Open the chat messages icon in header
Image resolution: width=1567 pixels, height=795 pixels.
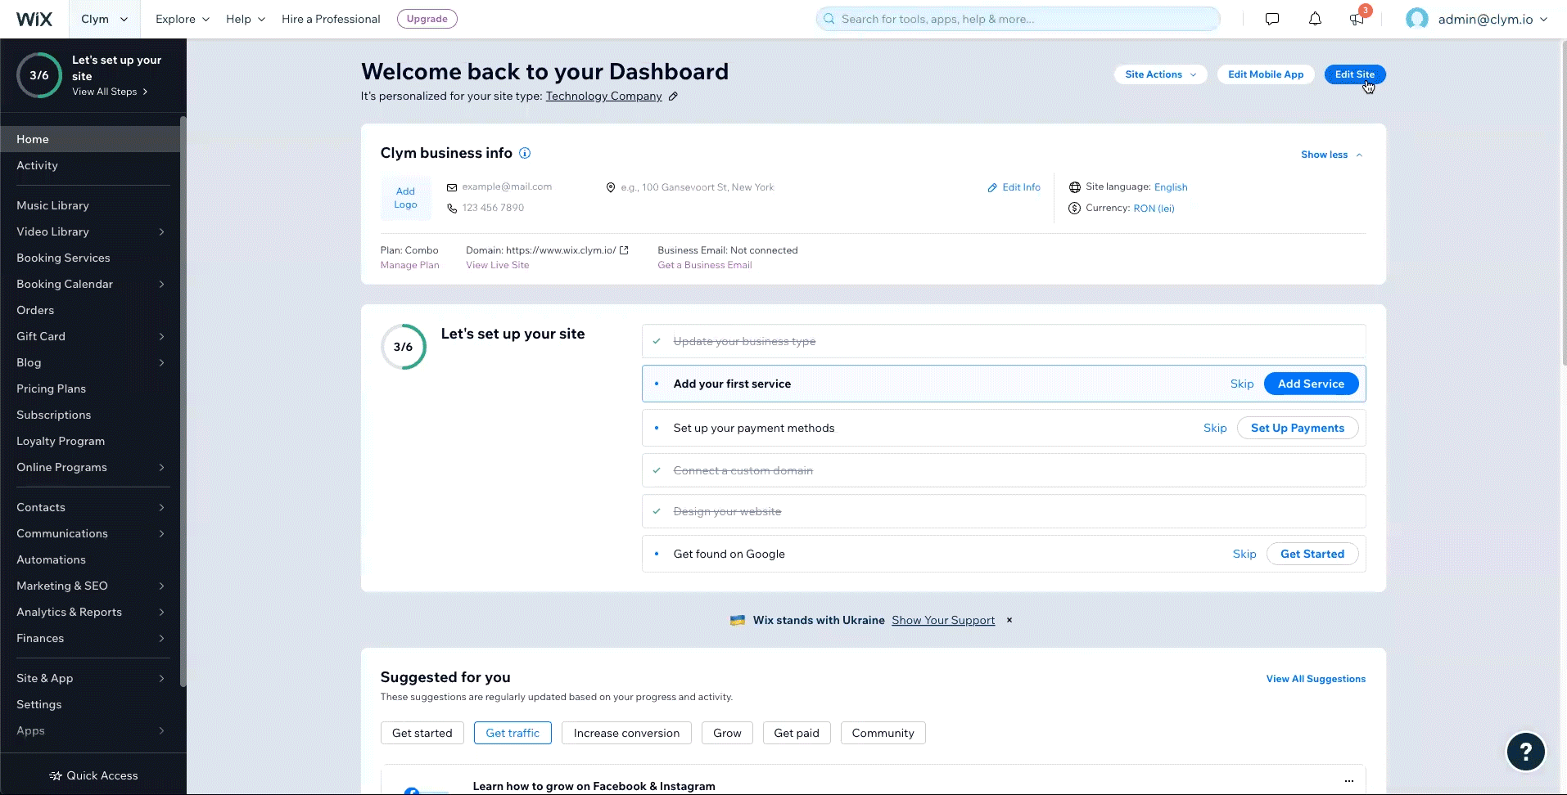pos(1272,19)
